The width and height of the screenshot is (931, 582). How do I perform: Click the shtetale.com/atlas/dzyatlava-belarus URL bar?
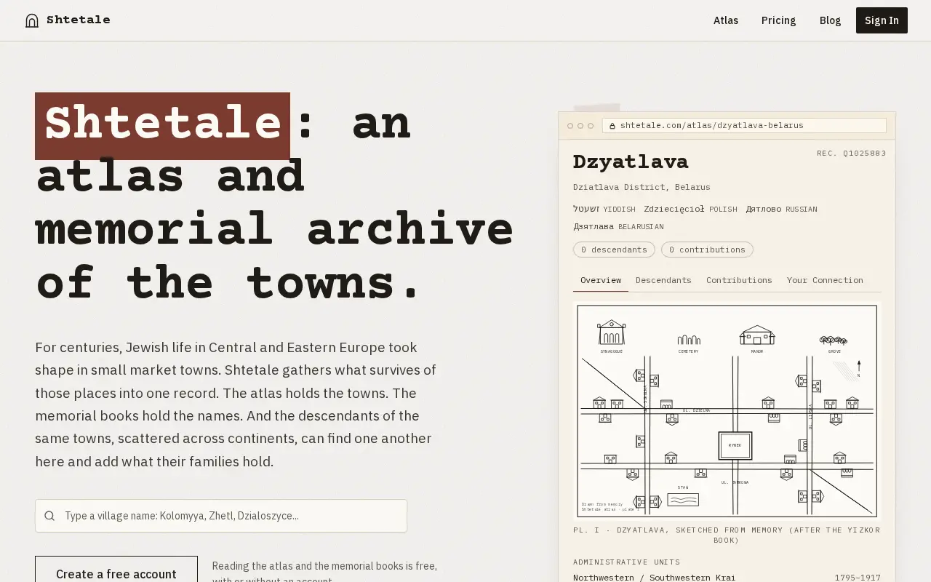(x=744, y=125)
